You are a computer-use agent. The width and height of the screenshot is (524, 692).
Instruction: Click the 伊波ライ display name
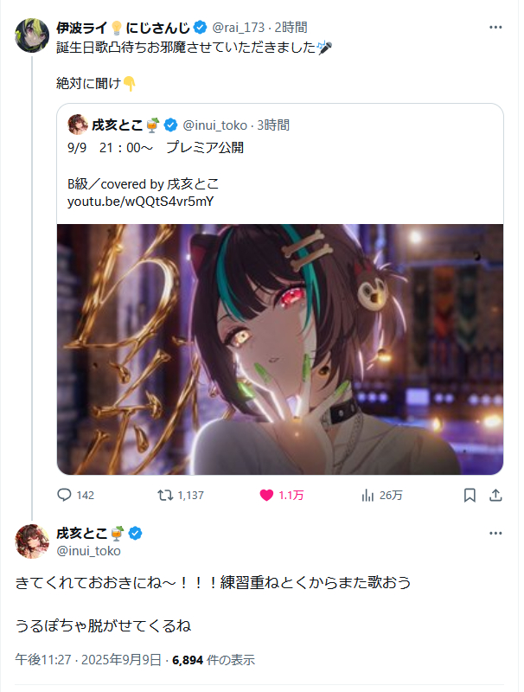pos(82,28)
